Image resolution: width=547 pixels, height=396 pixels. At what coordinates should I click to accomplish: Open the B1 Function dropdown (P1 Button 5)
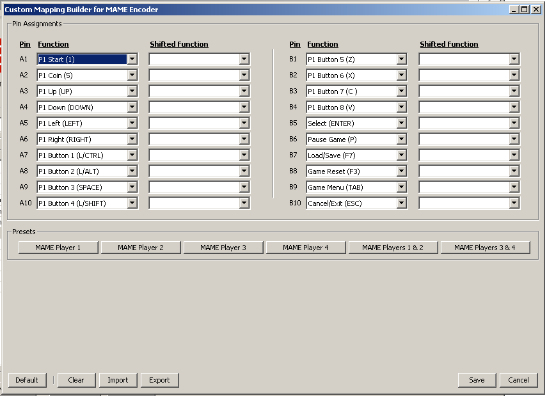coord(401,59)
